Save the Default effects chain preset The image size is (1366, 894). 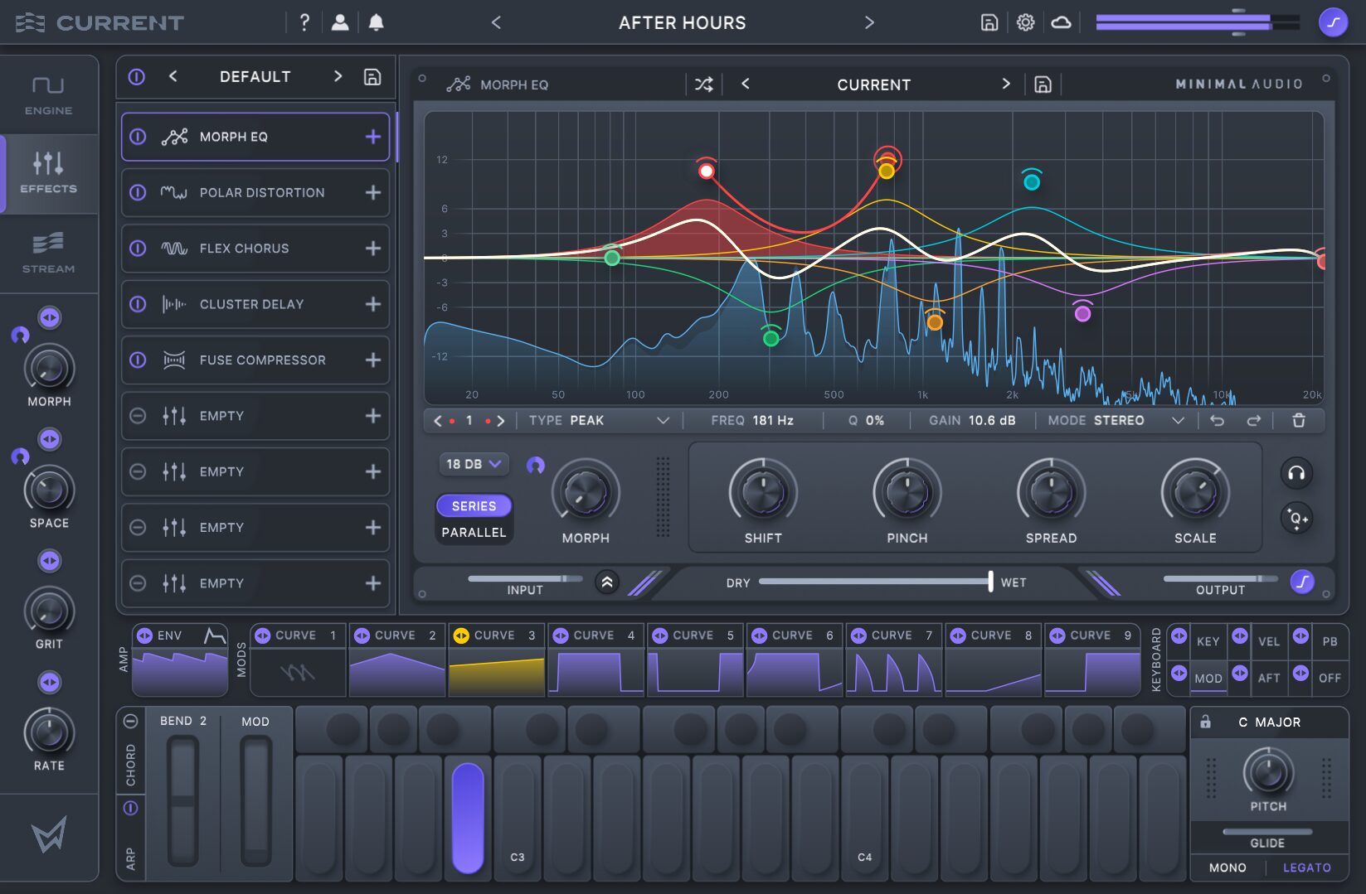coord(372,77)
